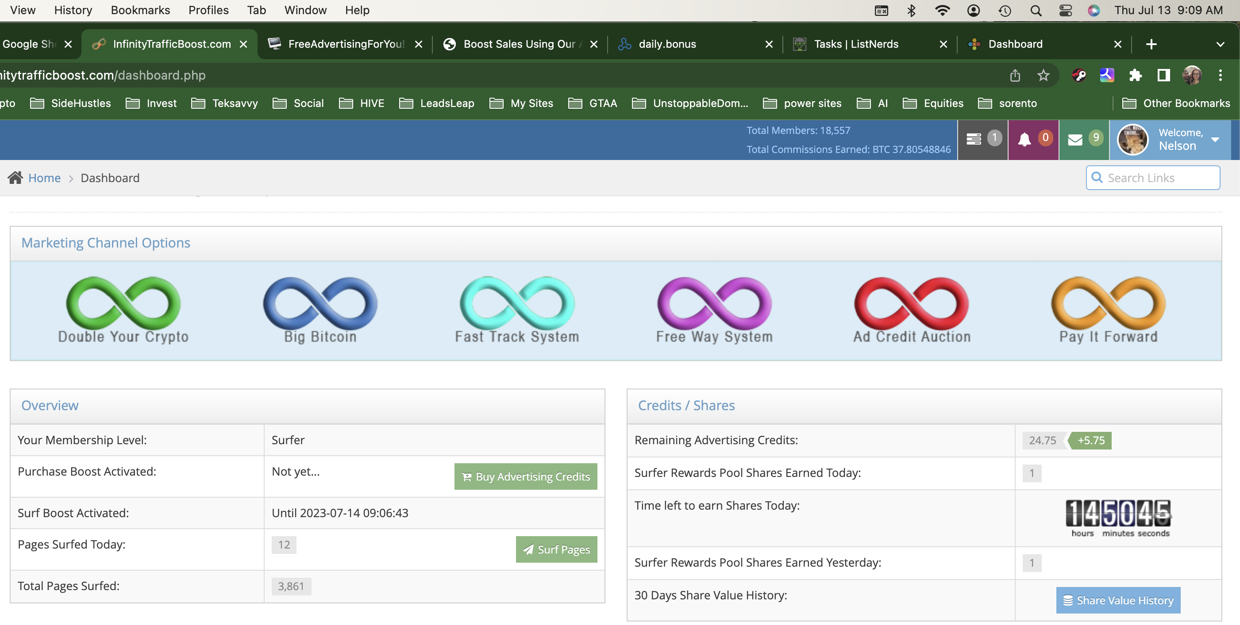
Task: Open the Fast Track System channel
Action: point(517,309)
